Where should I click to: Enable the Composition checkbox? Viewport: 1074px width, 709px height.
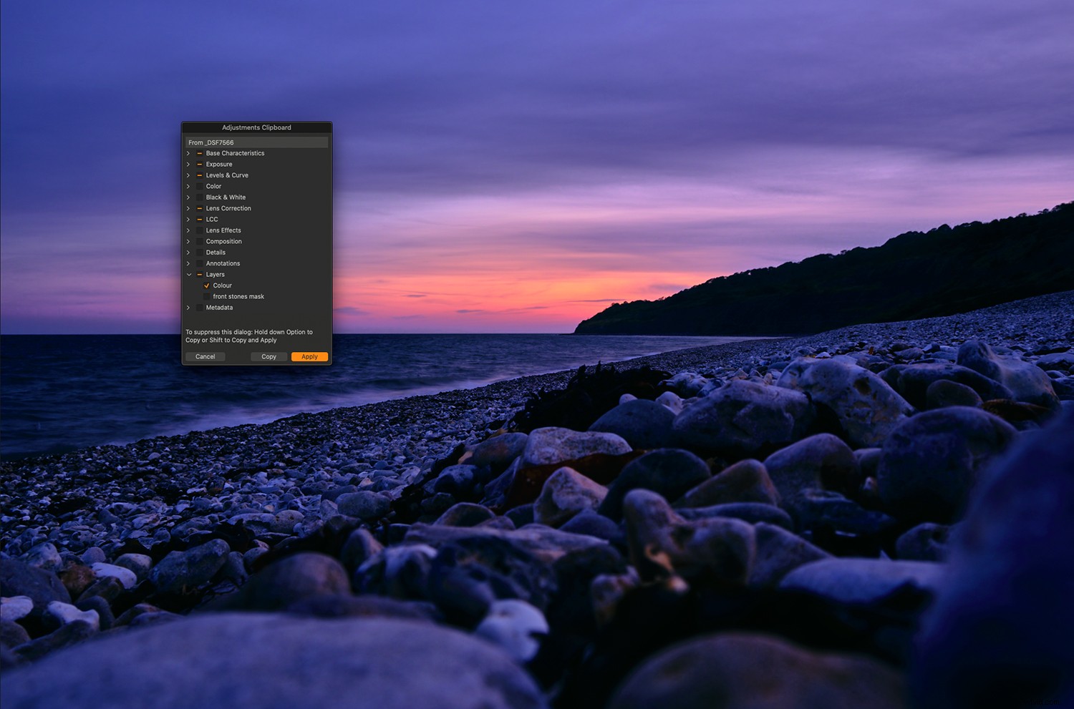click(x=200, y=241)
